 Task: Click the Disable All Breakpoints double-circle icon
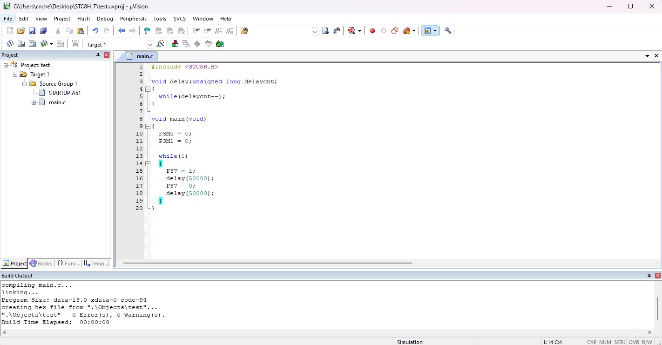(x=395, y=31)
